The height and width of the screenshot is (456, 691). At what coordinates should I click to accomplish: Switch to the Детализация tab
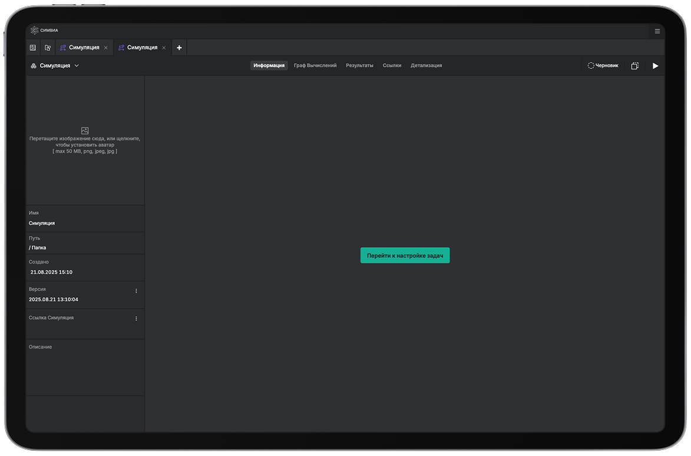coord(426,65)
